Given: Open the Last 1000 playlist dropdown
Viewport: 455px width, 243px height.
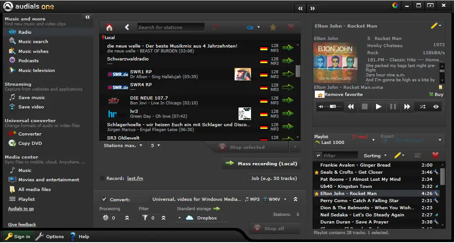Looking at the screenshot, I should click(x=373, y=140).
